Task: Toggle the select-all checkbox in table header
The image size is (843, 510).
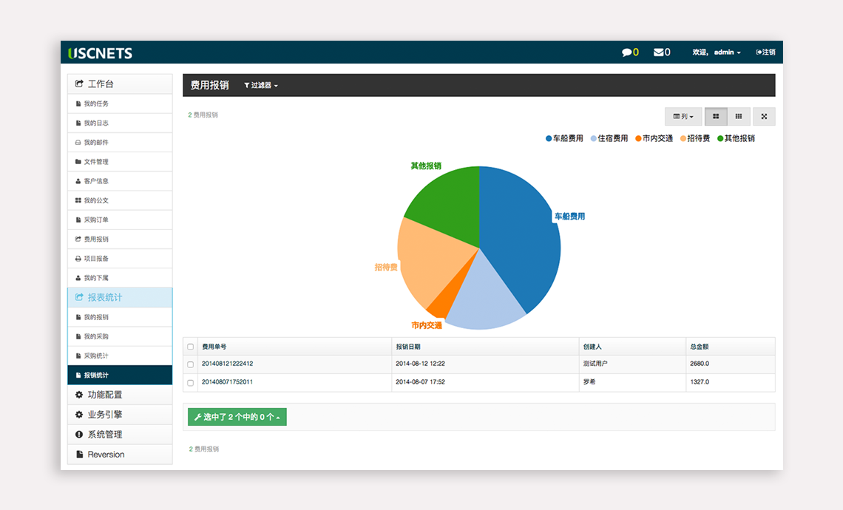Action: (191, 347)
